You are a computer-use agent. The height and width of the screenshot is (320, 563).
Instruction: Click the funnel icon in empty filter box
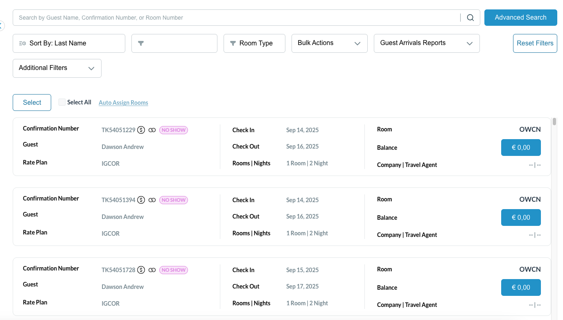coord(141,43)
